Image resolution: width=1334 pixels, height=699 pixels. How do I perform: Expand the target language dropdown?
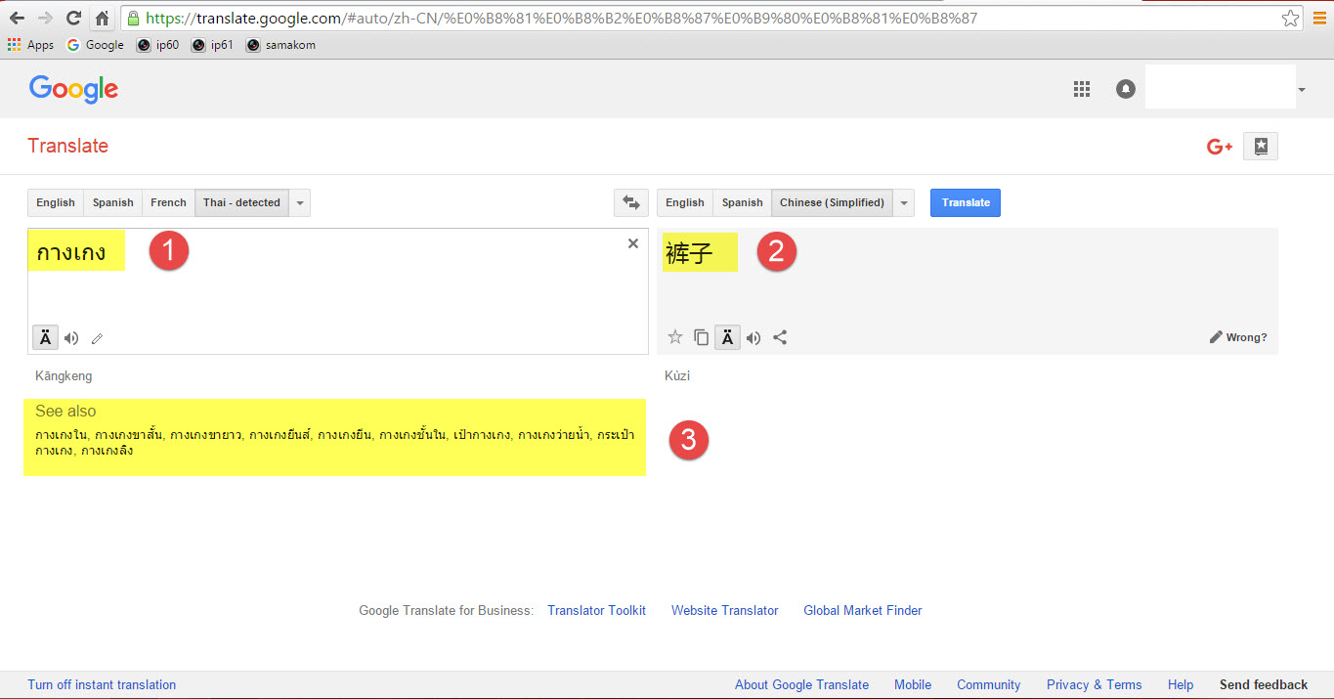coord(904,202)
